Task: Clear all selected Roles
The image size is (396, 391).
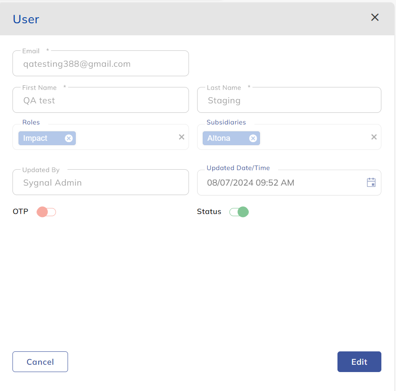Action: (x=181, y=137)
